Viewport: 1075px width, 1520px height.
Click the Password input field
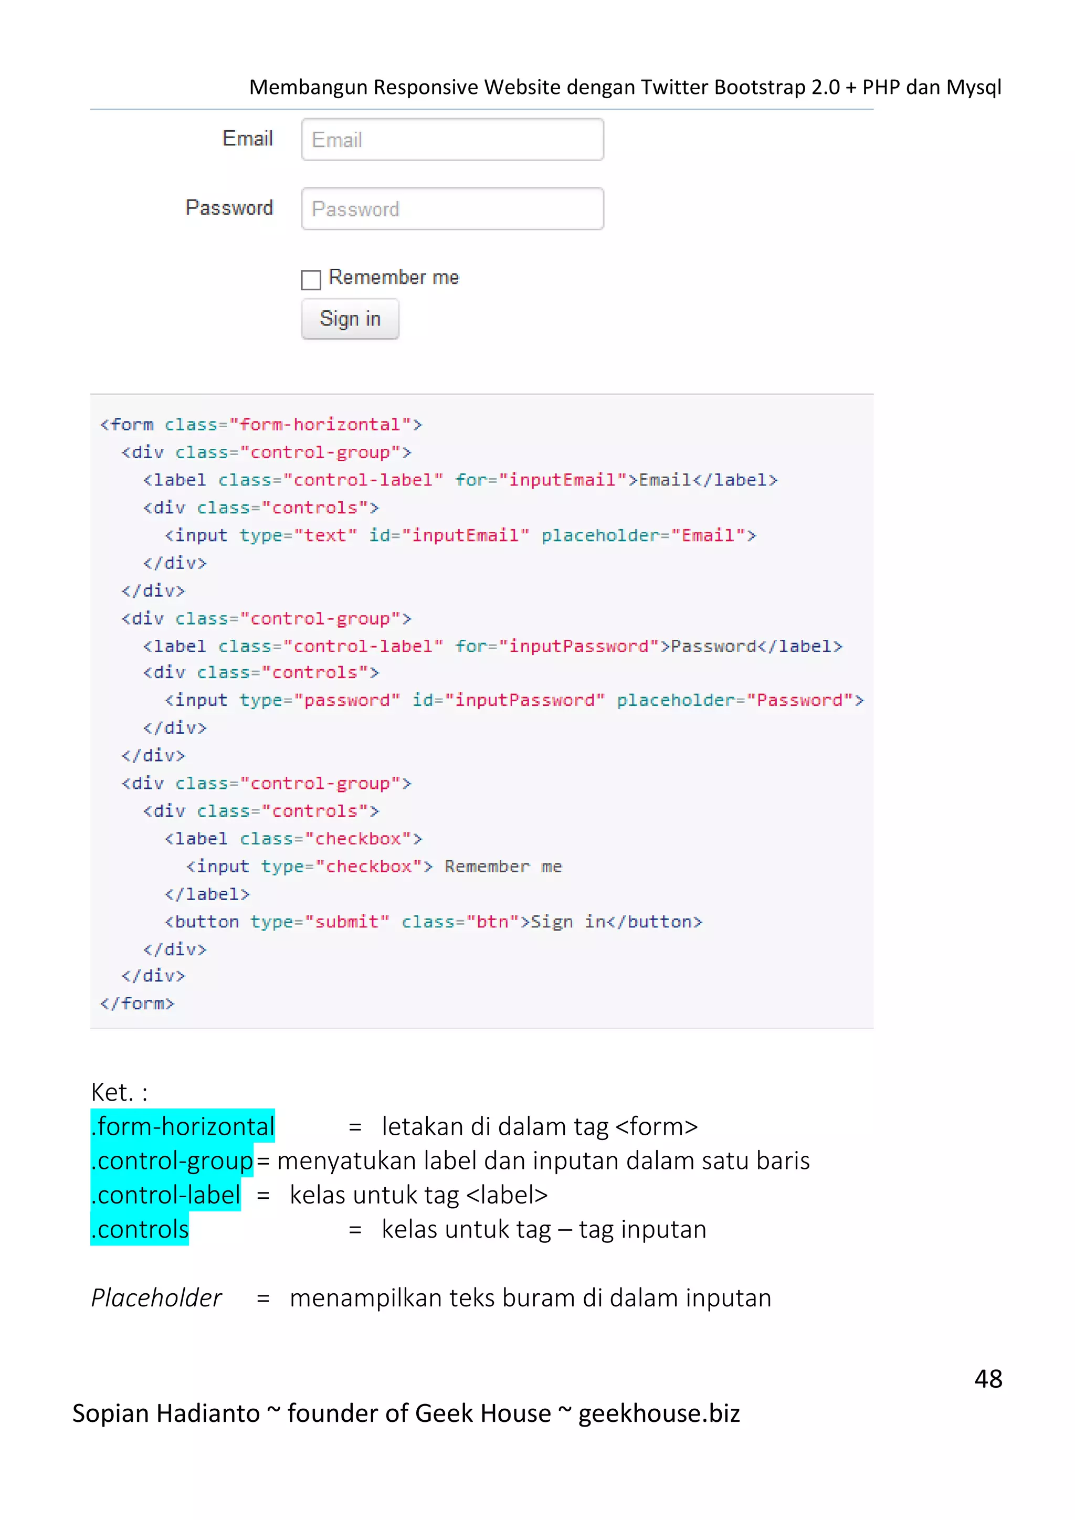click(452, 209)
